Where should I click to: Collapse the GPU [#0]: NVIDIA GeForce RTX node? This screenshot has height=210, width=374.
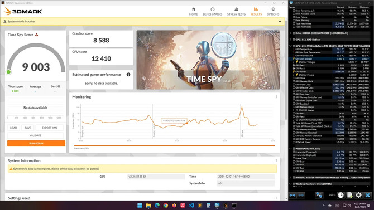coord(290,46)
